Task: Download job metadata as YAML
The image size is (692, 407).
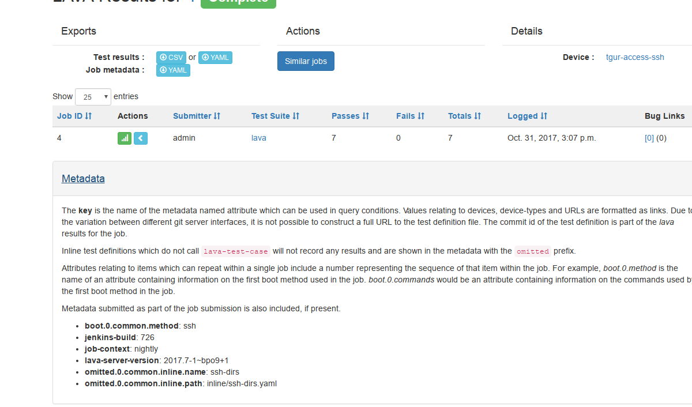Action: pyautogui.click(x=173, y=70)
